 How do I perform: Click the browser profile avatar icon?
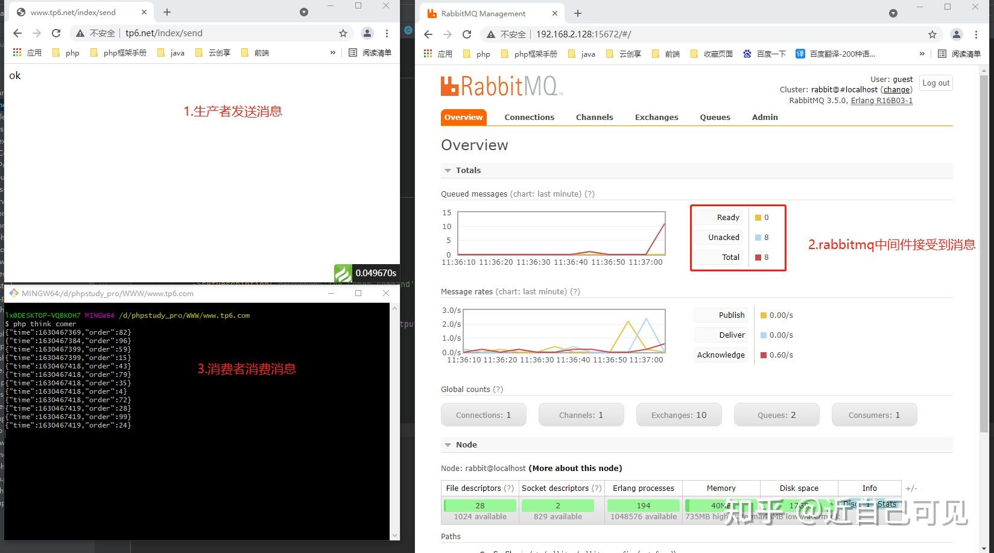tap(957, 34)
